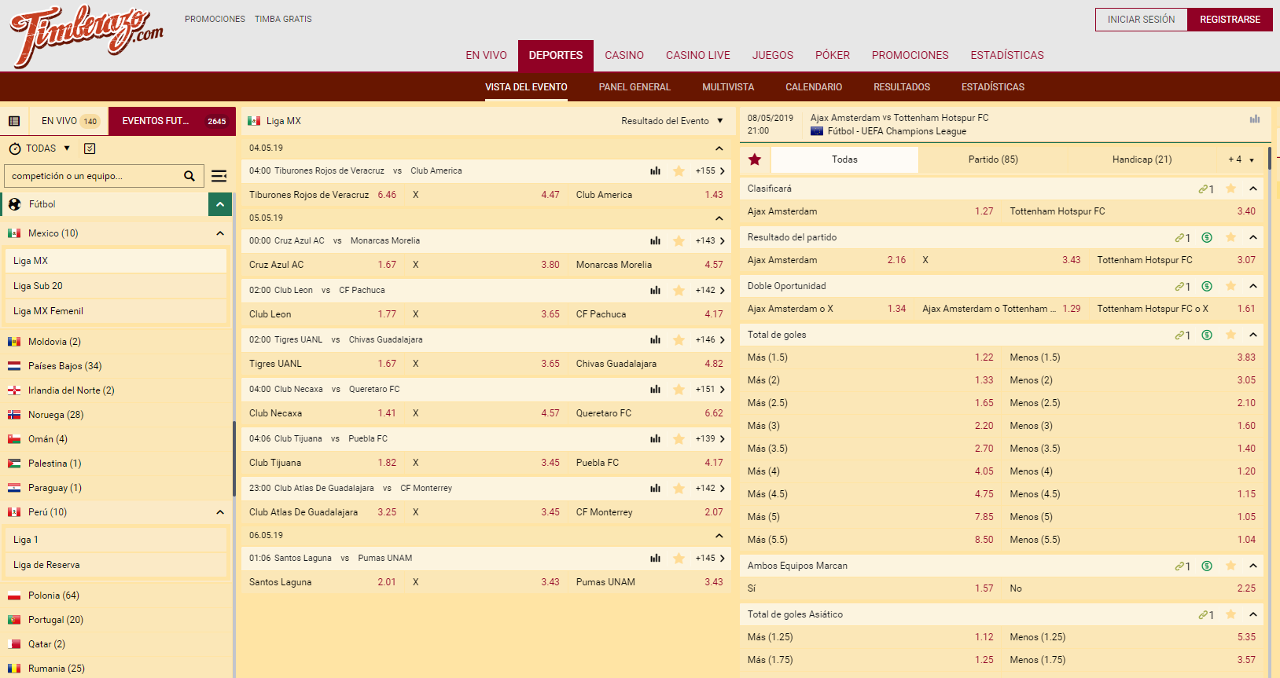The image size is (1280, 678).
Task: Open the TIMBA GRATIS link
Action: (283, 19)
